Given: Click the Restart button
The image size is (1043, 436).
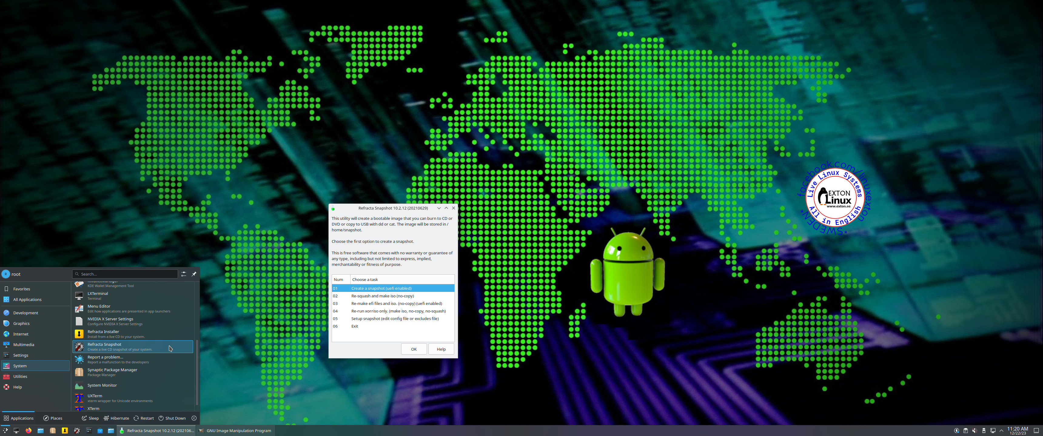Looking at the screenshot, I should [x=144, y=418].
